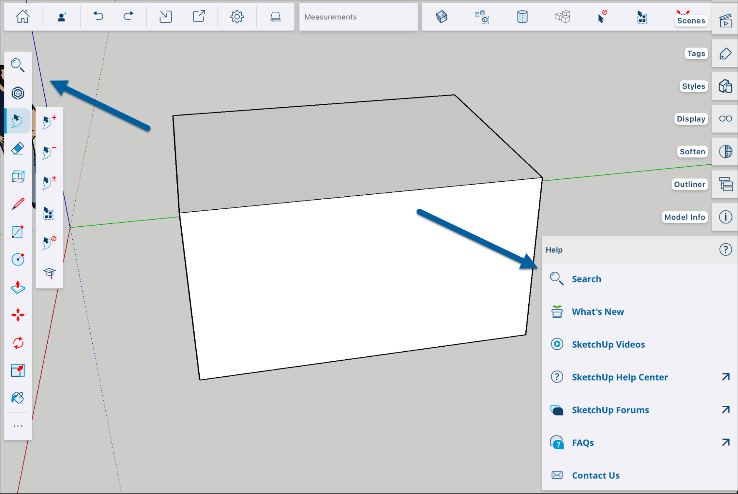
Task: Select the Push/Pull tool
Action: point(17,287)
